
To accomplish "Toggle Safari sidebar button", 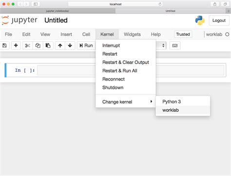I will coord(36,4).
